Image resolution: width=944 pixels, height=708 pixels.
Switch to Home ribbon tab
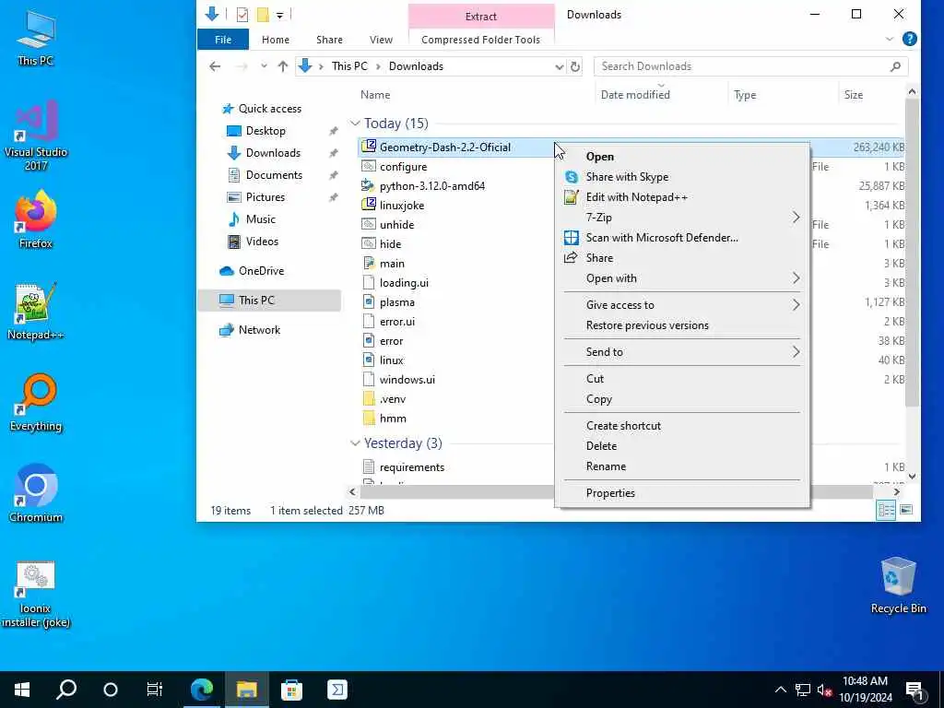[276, 40]
